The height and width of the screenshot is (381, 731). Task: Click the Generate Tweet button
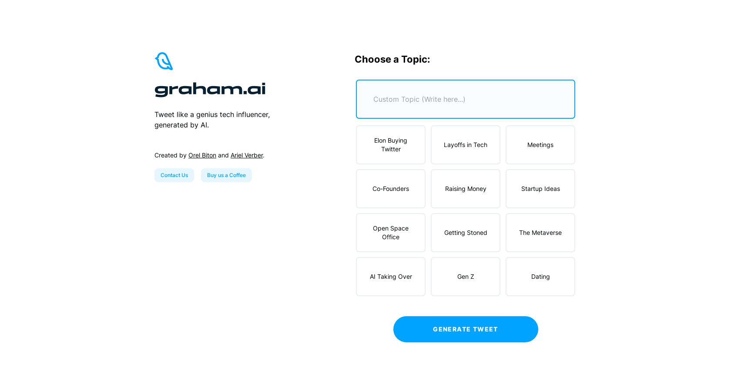pos(466,329)
